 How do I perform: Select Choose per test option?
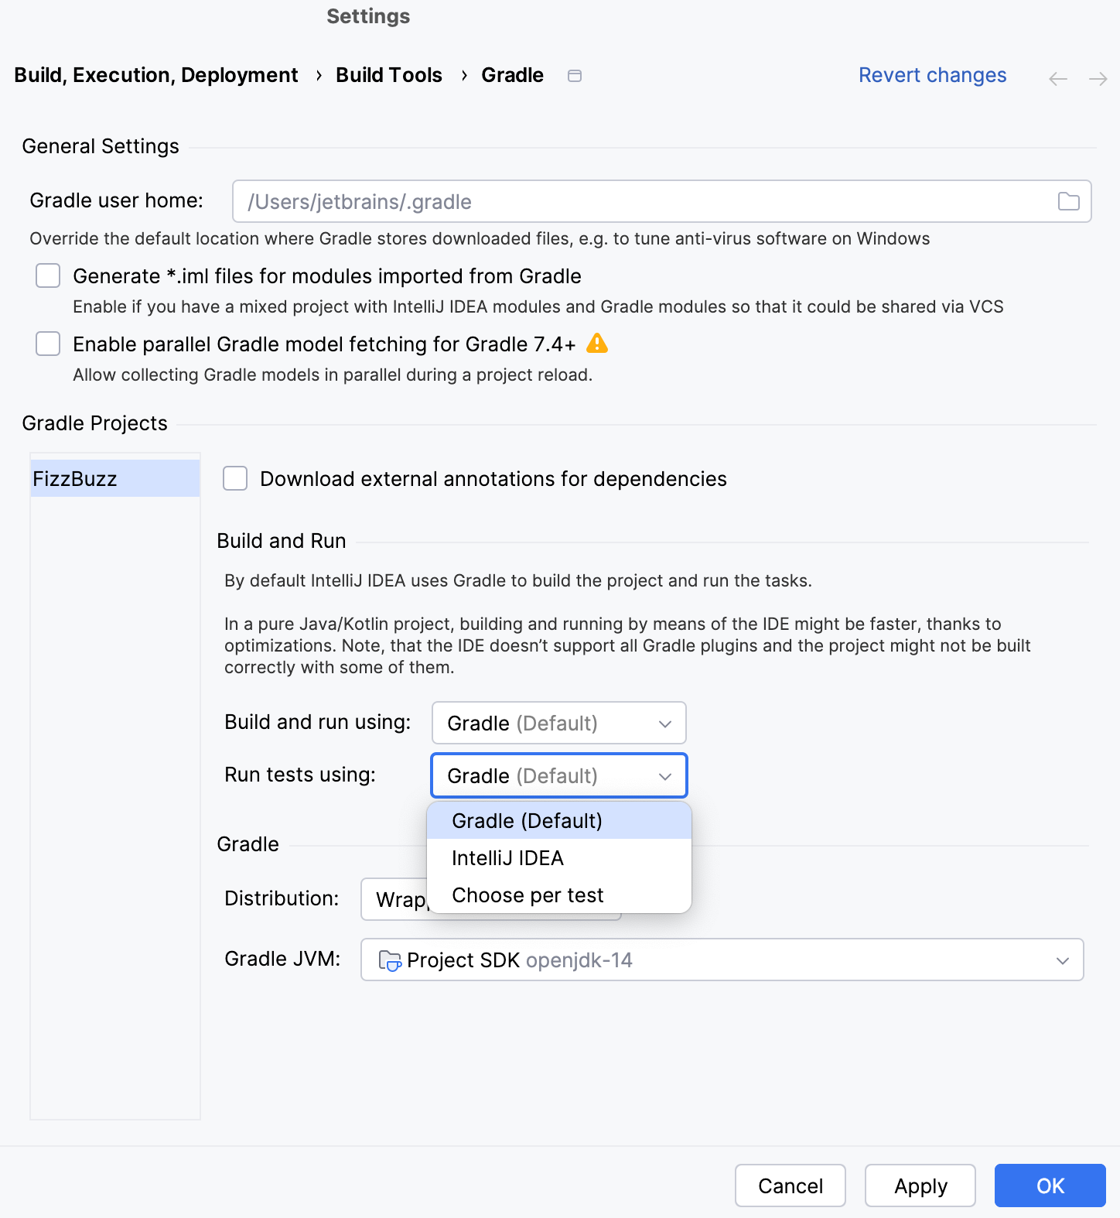[527, 895]
